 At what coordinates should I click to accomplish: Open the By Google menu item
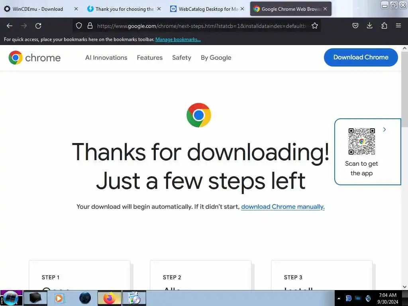tap(216, 57)
